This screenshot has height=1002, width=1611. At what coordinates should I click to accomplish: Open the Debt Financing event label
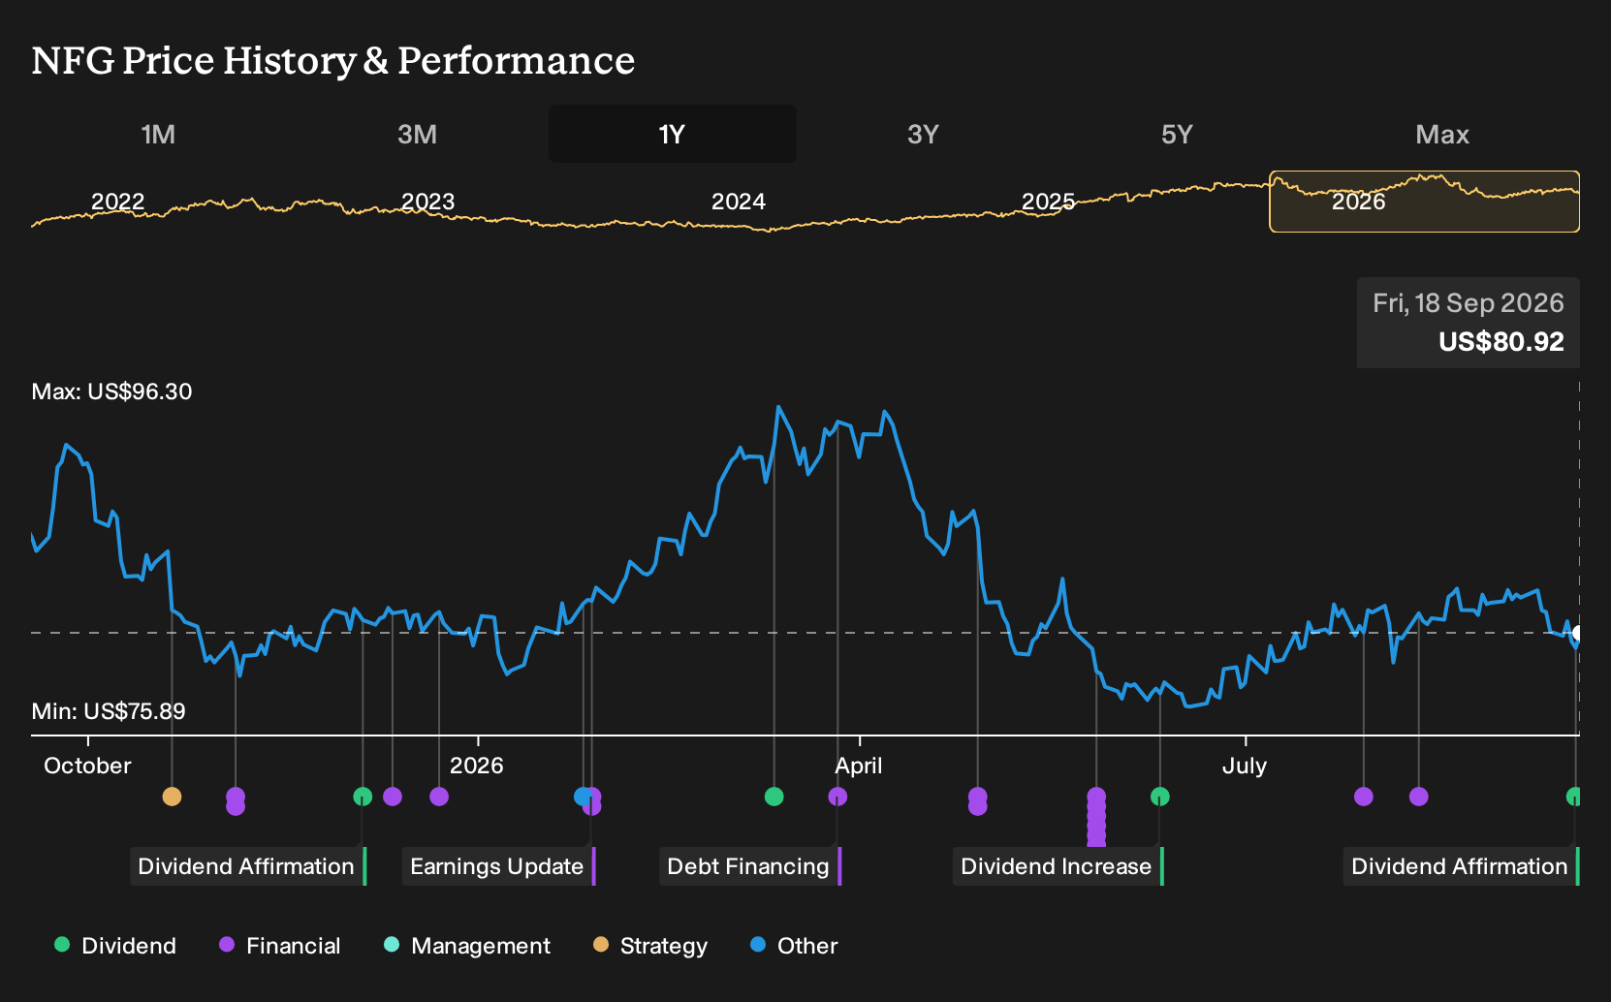coord(750,866)
